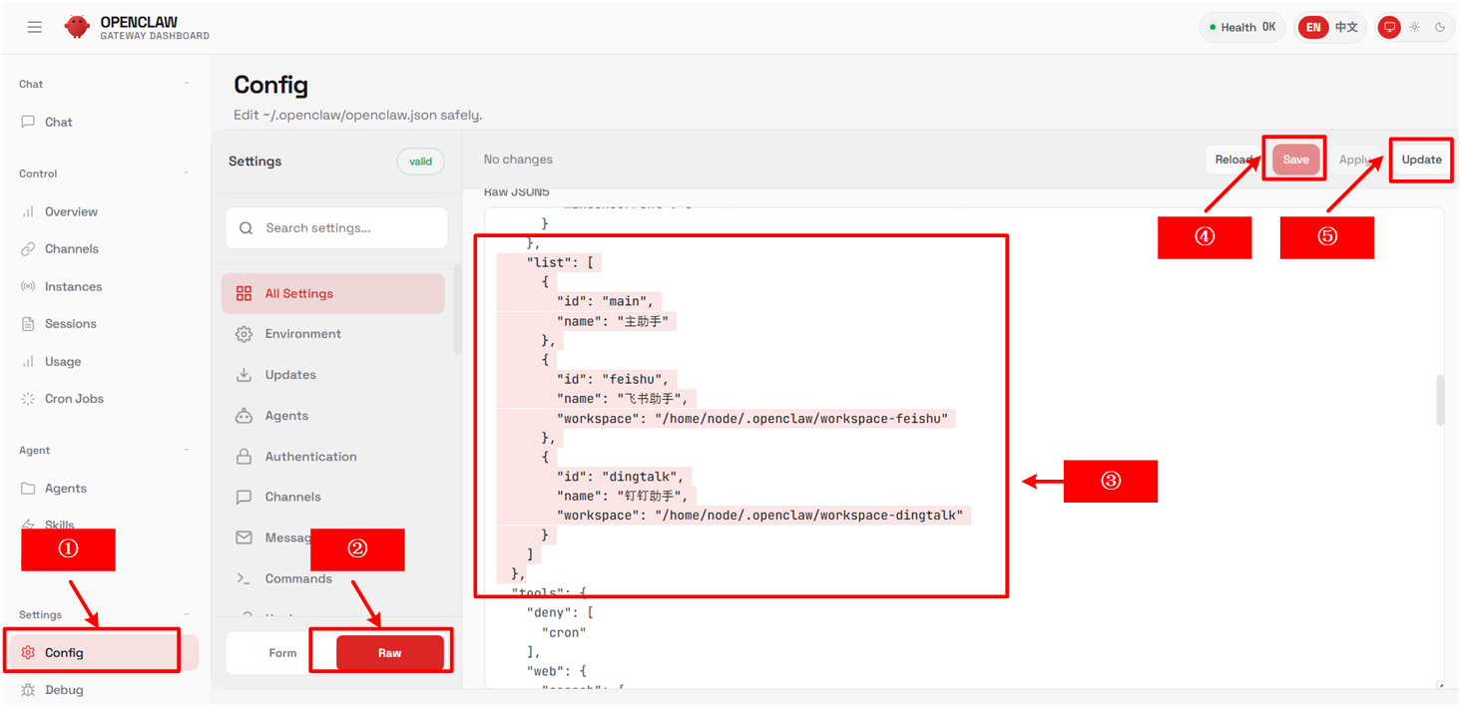The width and height of the screenshot is (1460, 706).
Task: Enable dark theme with moon icon
Action: point(1440,27)
